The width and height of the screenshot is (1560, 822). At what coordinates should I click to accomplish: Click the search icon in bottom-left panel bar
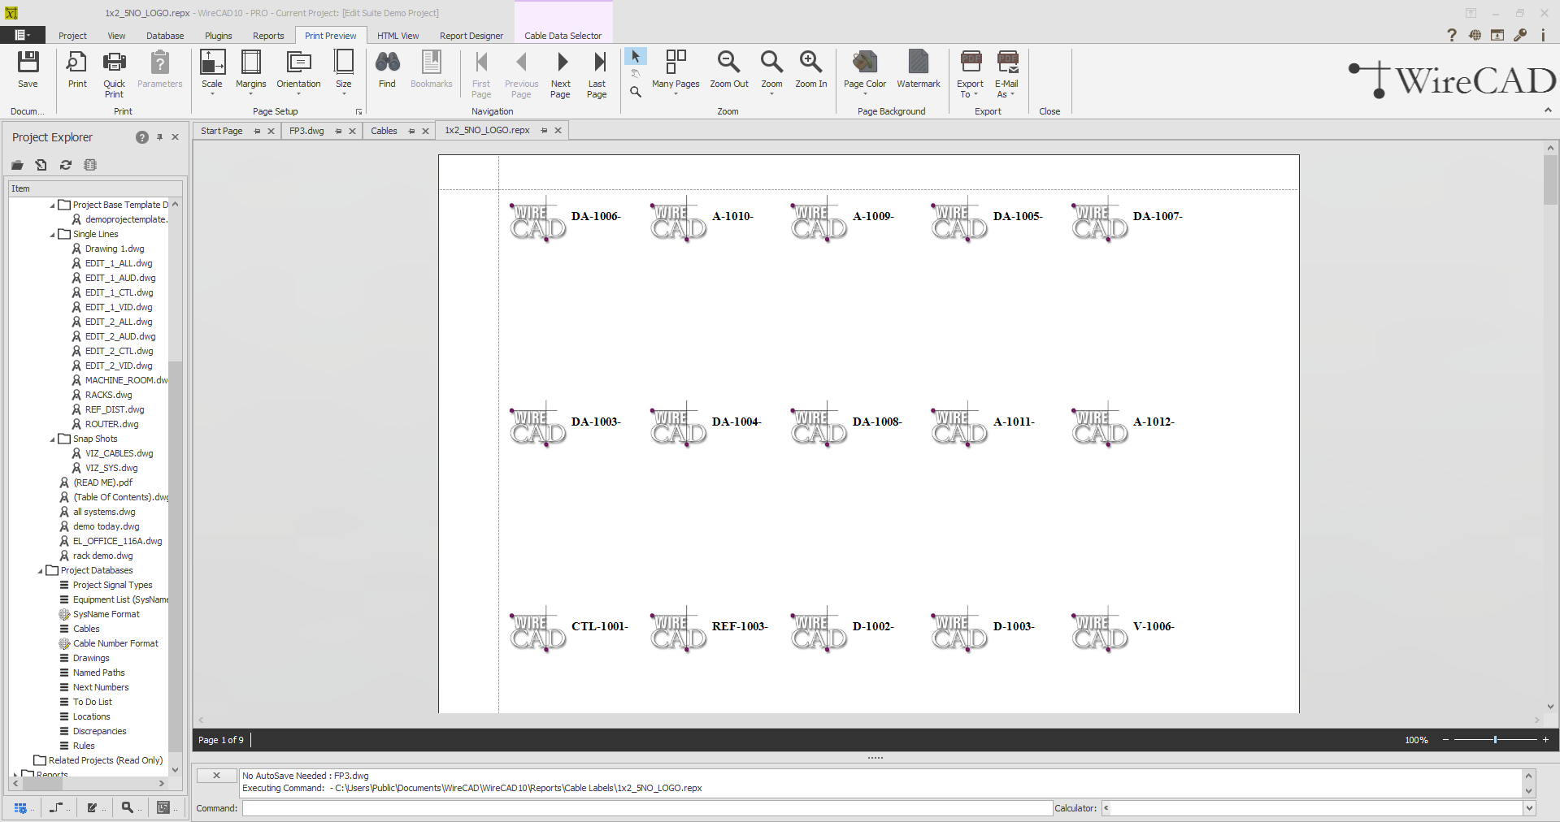point(128,807)
